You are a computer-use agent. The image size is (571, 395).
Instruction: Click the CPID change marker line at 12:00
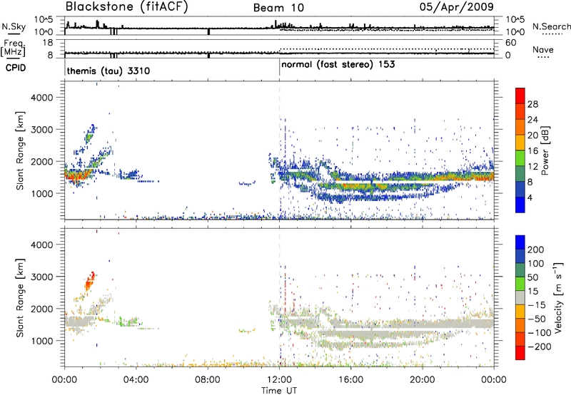[x=279, y=67]
